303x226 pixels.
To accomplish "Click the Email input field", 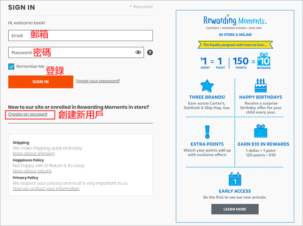I will (x=80, y=35).
